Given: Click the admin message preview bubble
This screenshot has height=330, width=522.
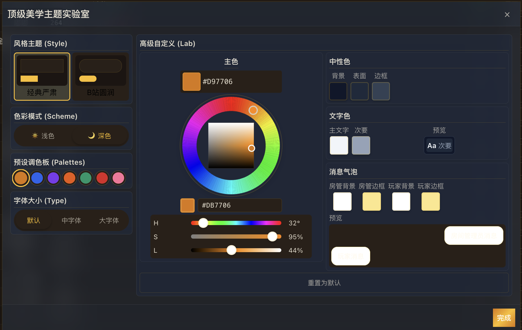Looking at the screenshot, I should [x=474, y=236].
